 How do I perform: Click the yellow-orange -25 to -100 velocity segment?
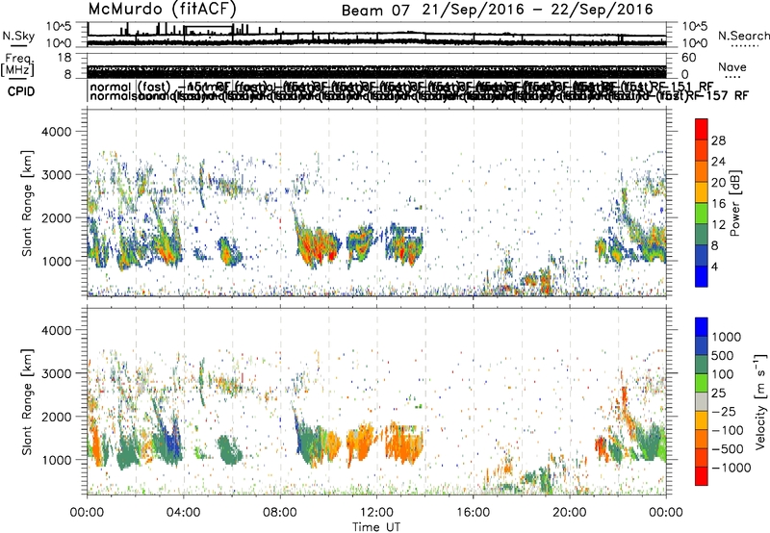click(702, 420)
